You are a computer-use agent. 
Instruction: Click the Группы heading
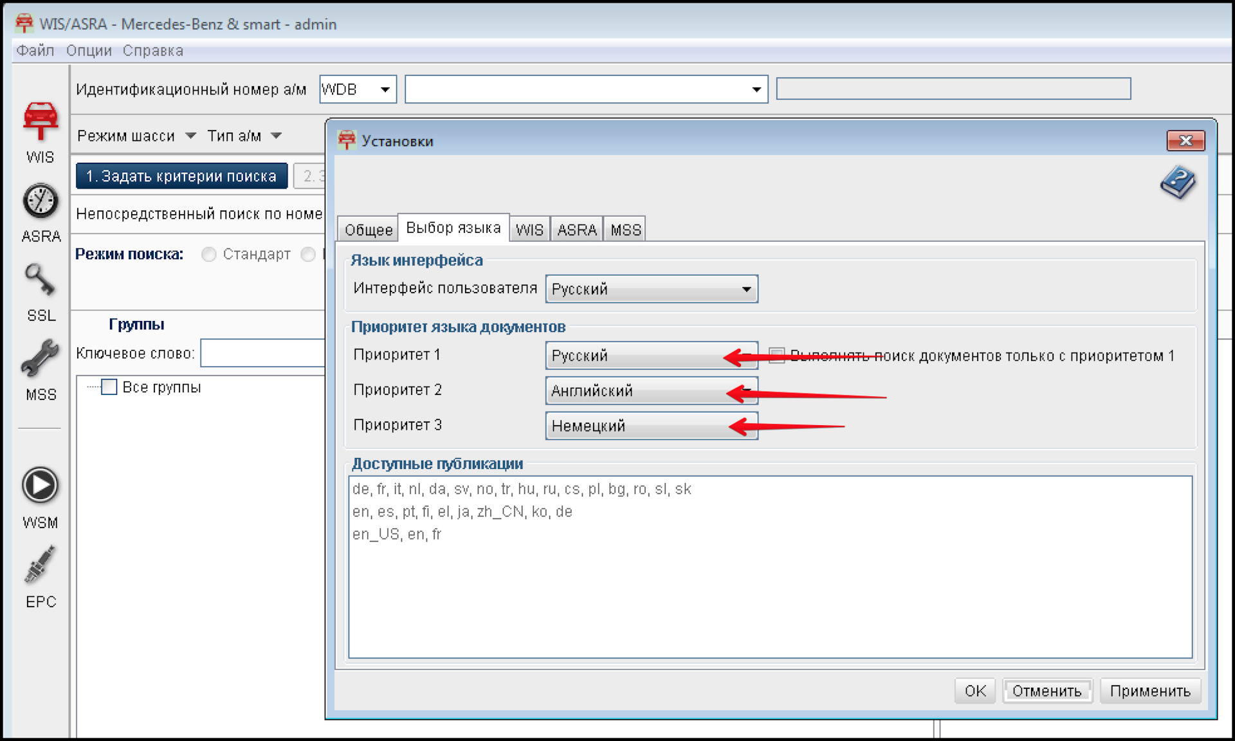(136, 324)
